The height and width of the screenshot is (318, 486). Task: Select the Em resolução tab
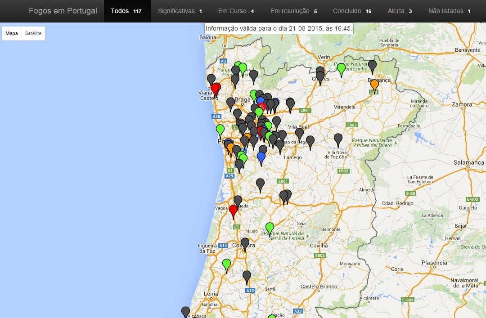coord(293,11)
